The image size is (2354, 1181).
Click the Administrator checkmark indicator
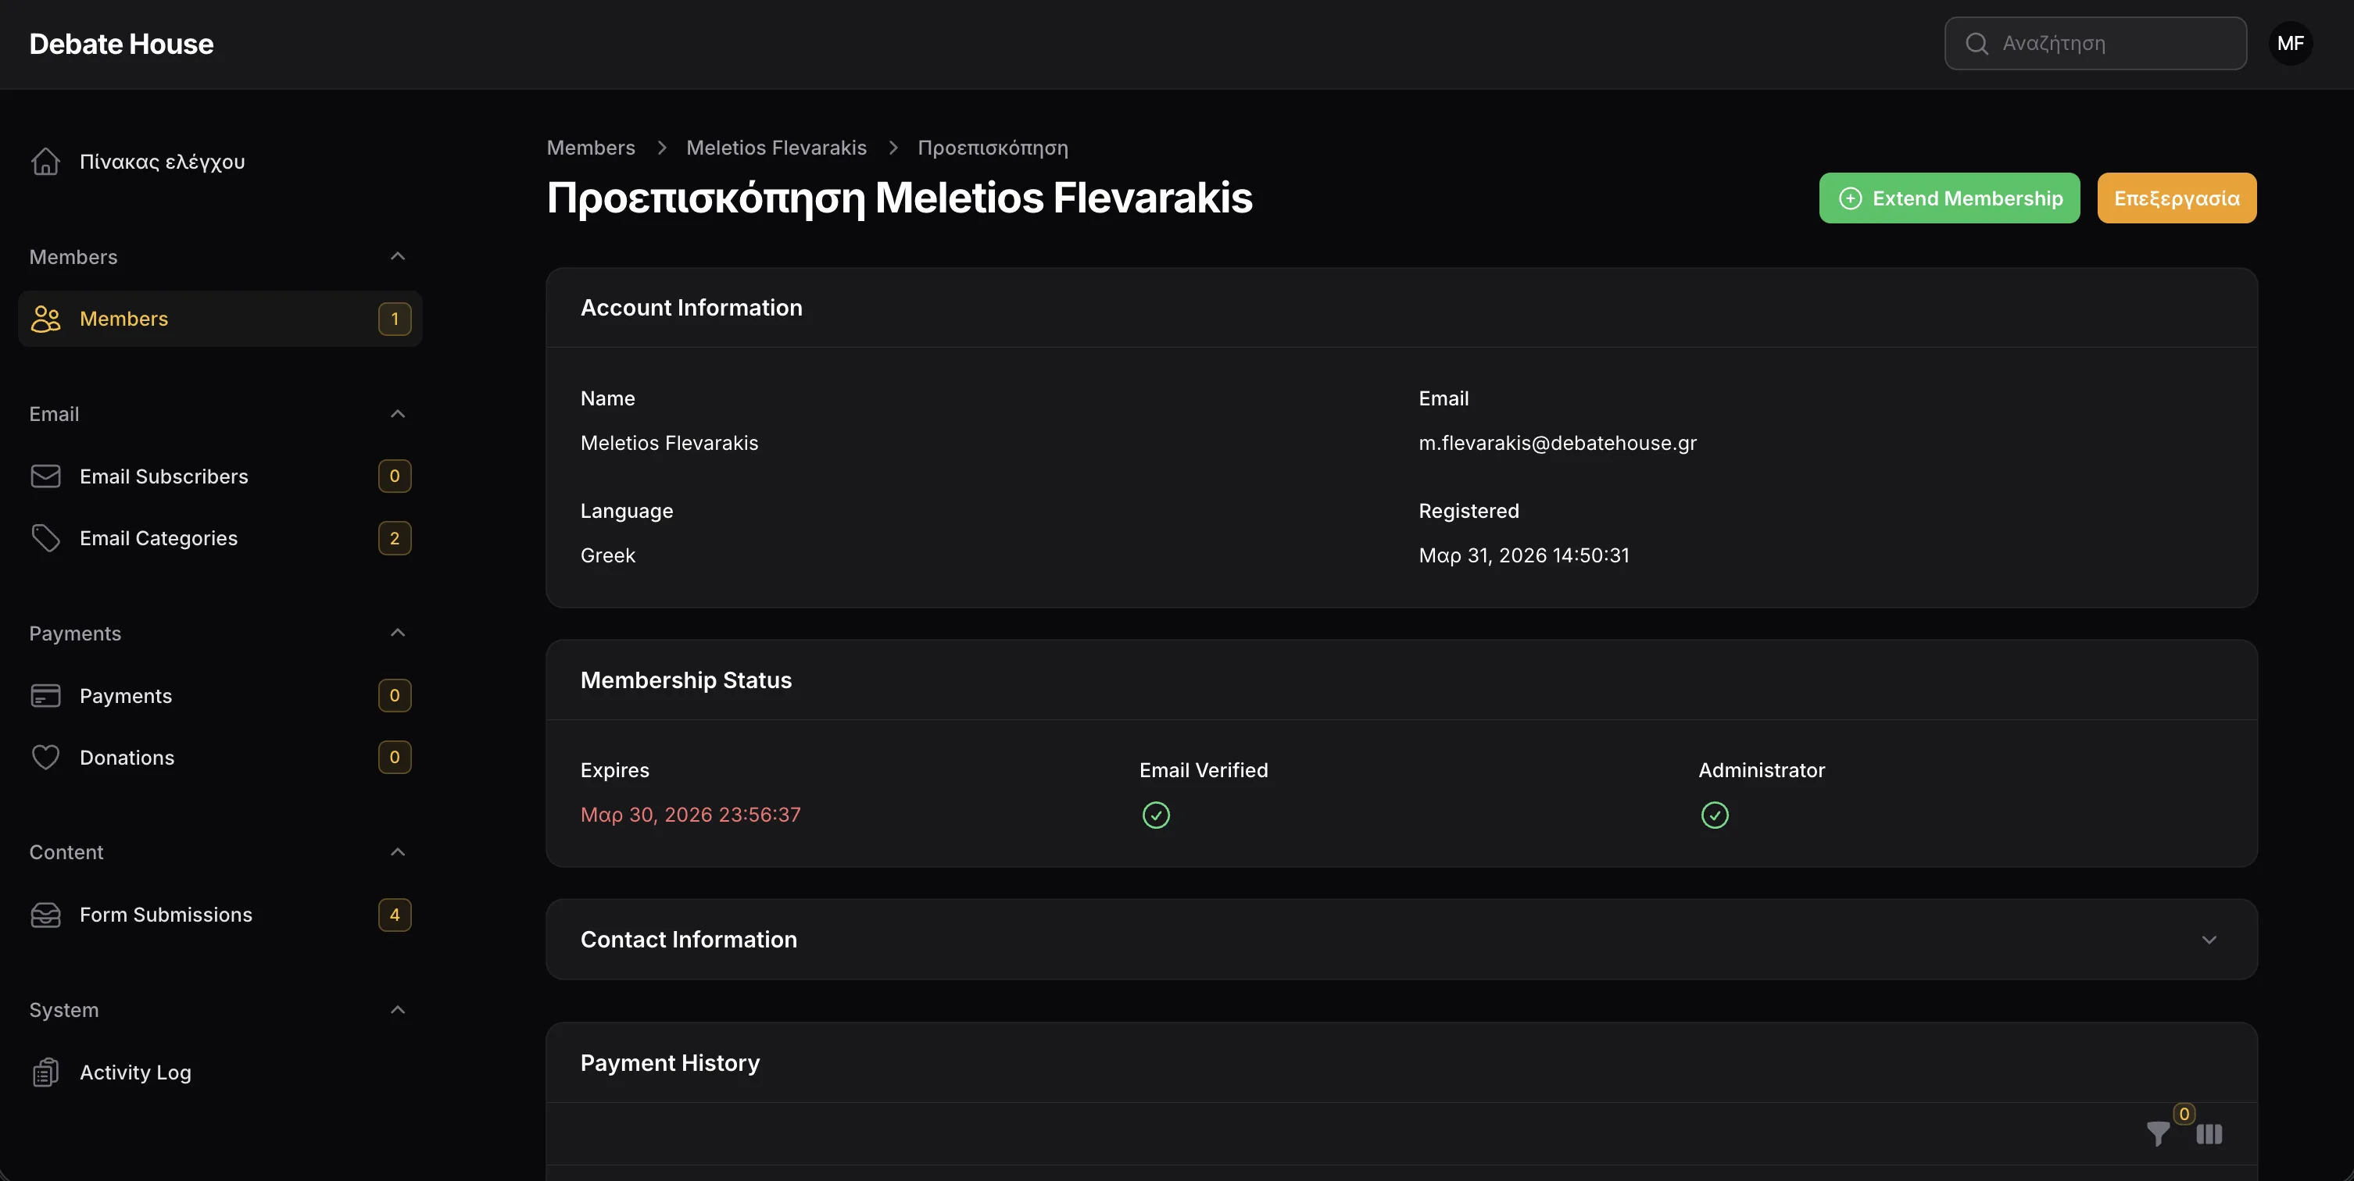[1715, 815]
